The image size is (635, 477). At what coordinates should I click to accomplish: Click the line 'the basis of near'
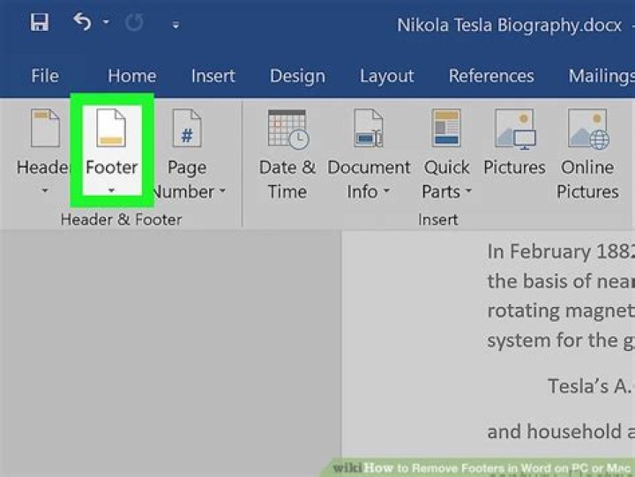tap(561, 281)
